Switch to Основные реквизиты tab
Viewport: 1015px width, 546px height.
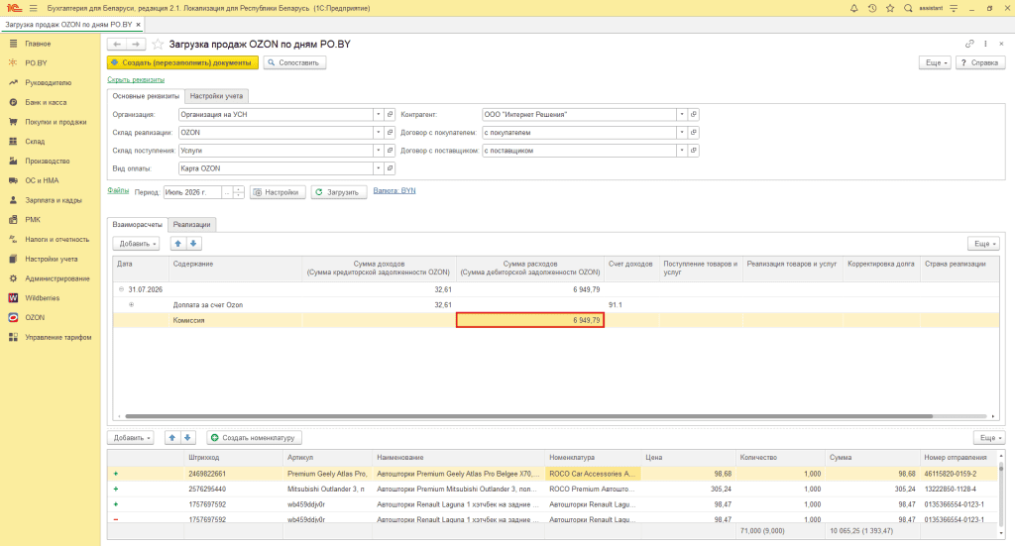pos(146,96)
